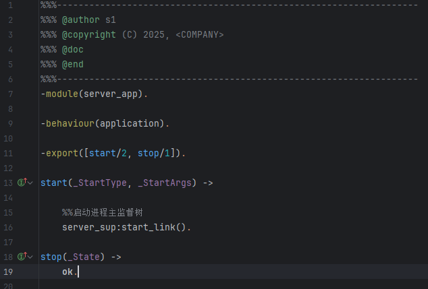Click line number 11 in the gutter
Viewport: 428px width, 289px height.
pos(8,154)
